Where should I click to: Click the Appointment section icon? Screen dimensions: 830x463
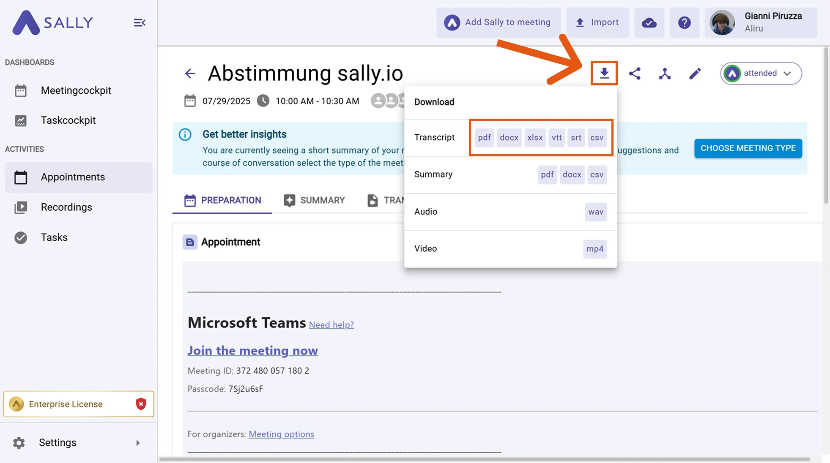point(190,242)
